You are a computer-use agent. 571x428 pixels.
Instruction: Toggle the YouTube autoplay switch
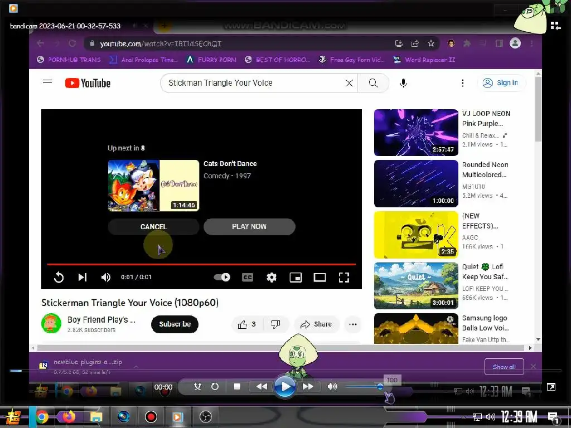tap(222, 278)
